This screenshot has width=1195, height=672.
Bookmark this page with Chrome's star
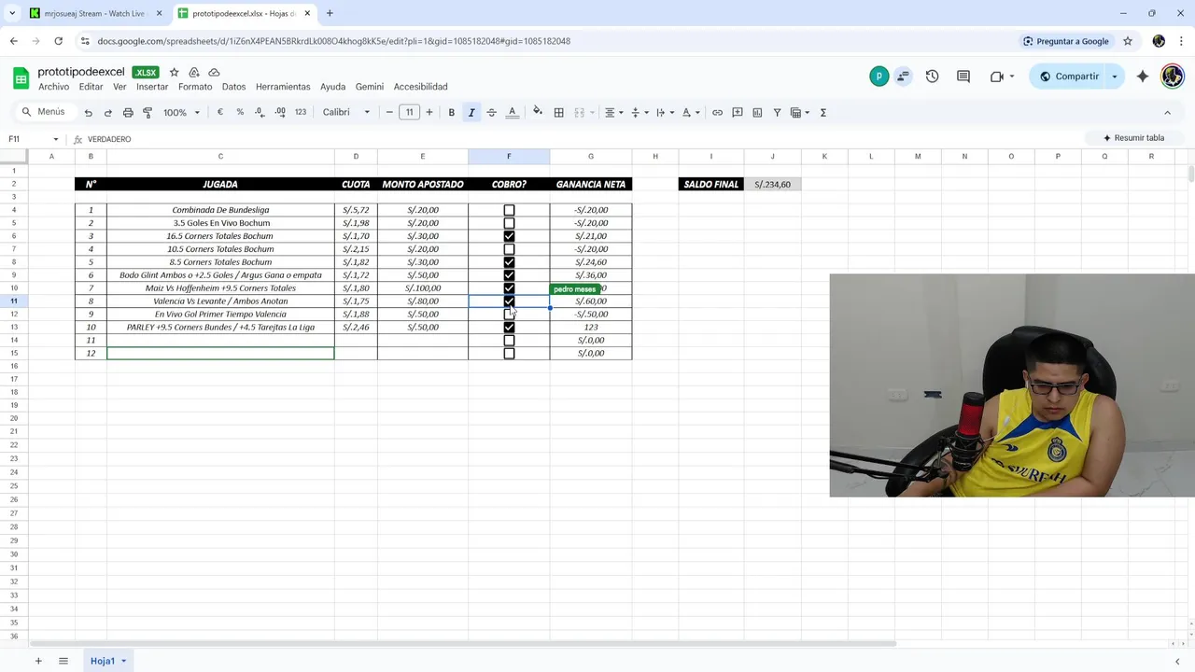1128,41
